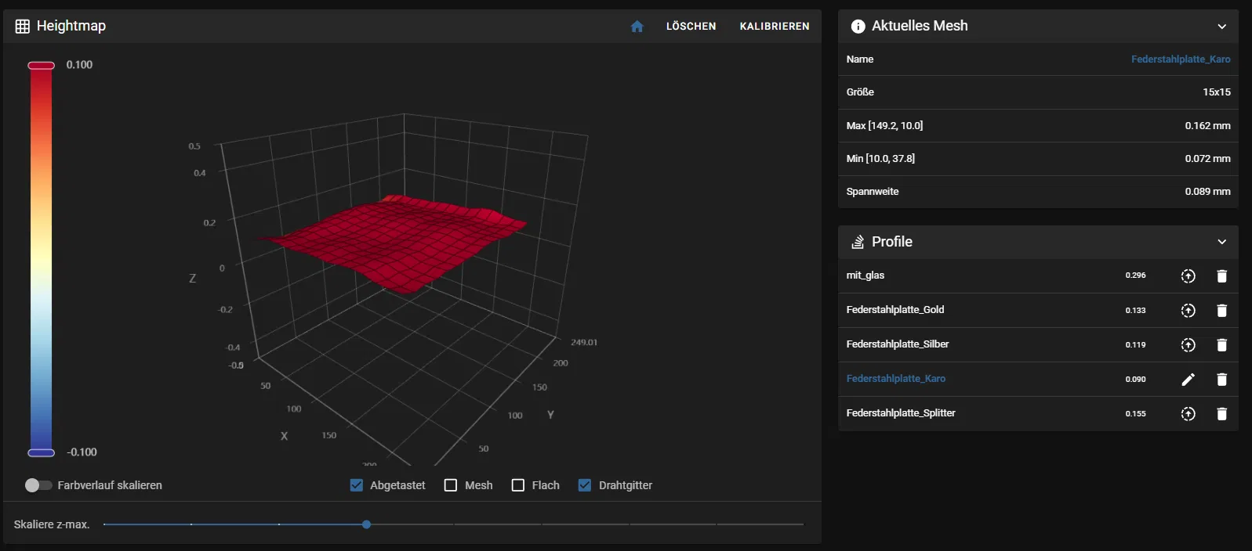Enable the Mesh checkbox

451,485
